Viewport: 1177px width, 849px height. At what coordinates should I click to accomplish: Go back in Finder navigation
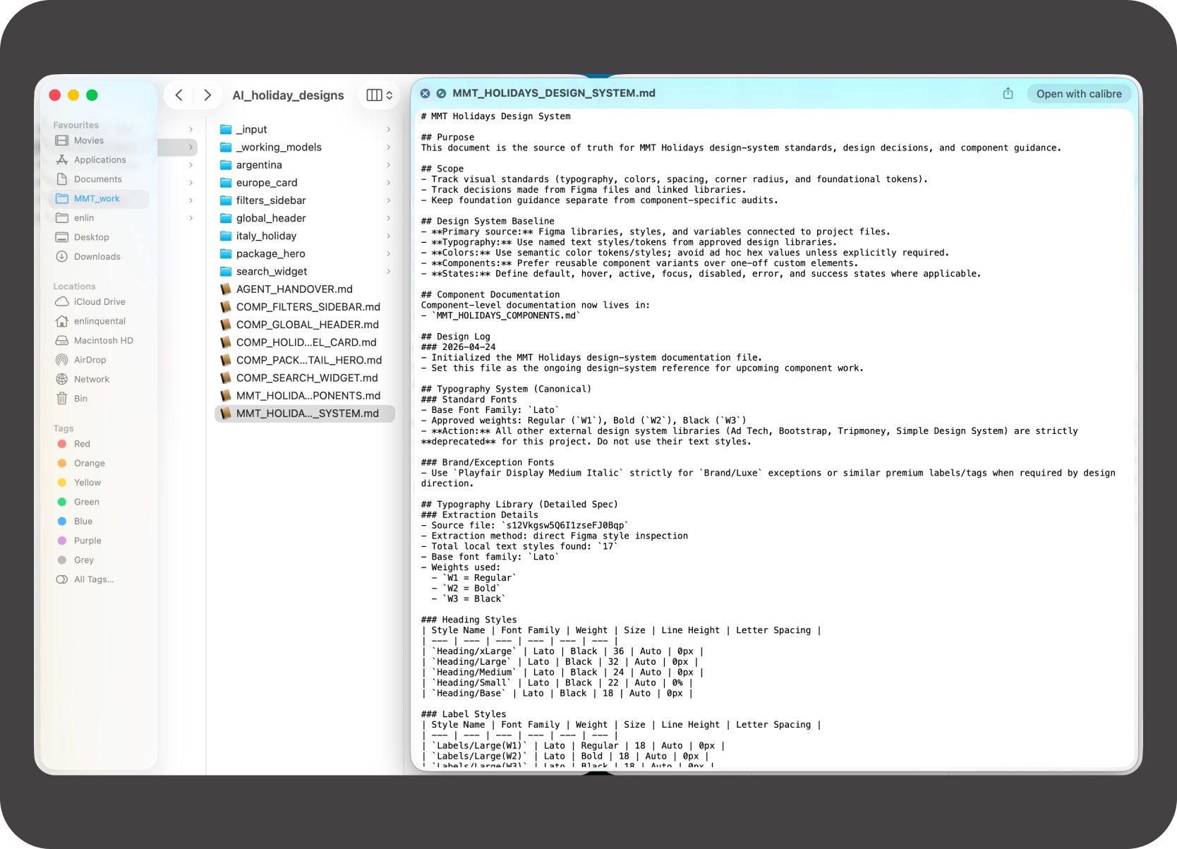click(x=179, y=95)
